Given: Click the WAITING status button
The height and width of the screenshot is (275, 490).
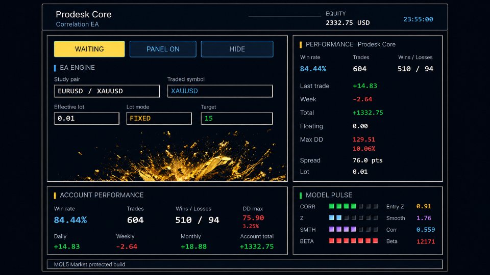Looking at the screenshot, I should pos(89,49).
